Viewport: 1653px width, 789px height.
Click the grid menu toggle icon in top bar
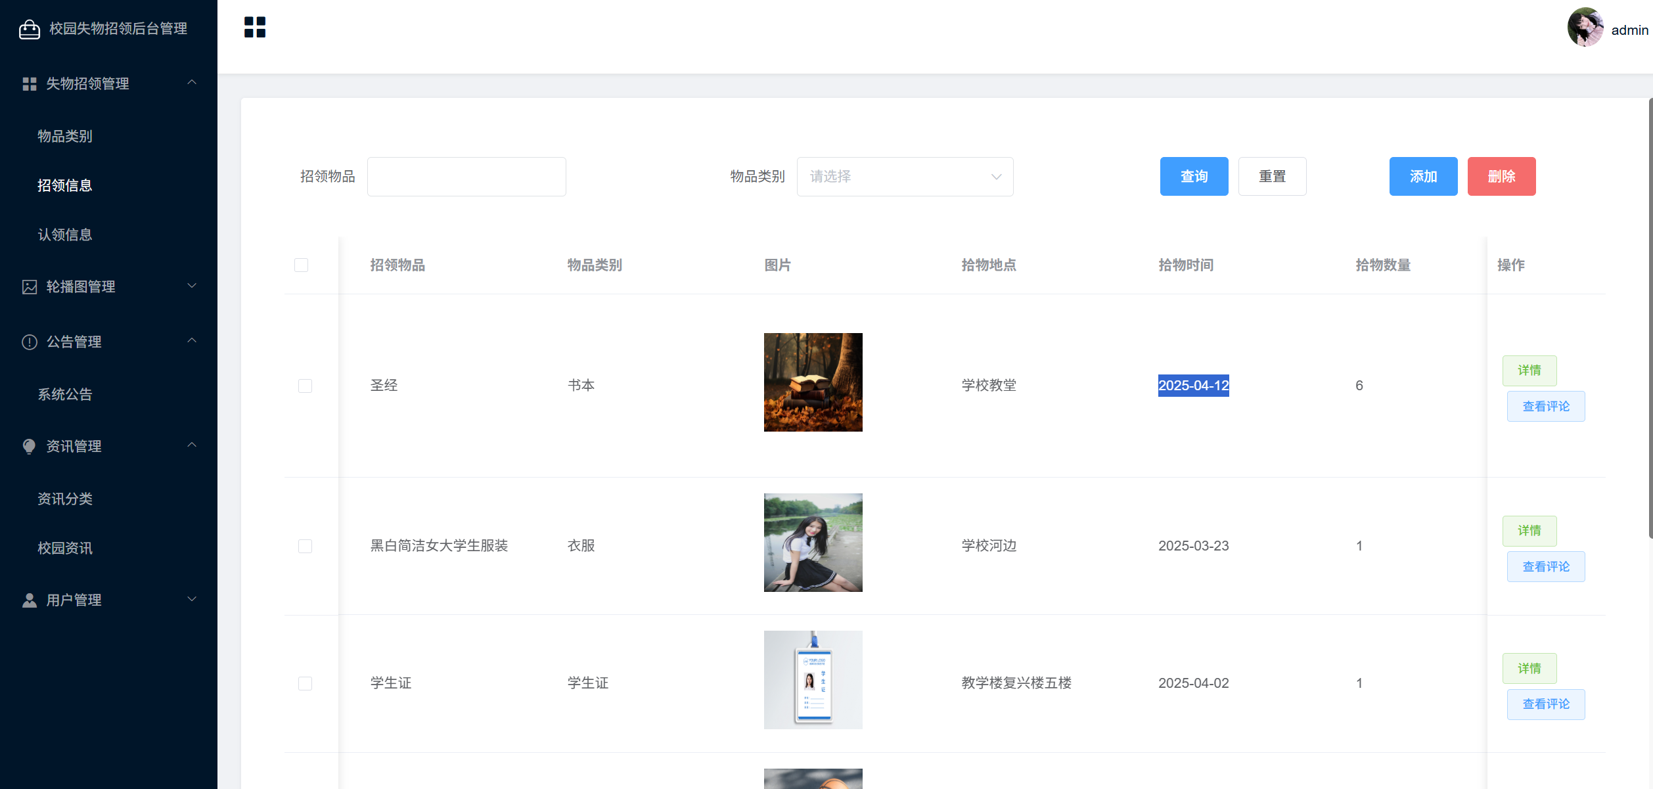tap(255, 28)
